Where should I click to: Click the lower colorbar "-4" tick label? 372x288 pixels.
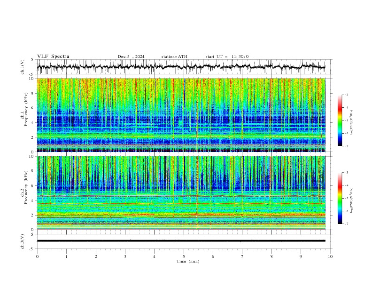tap(346, 185)
